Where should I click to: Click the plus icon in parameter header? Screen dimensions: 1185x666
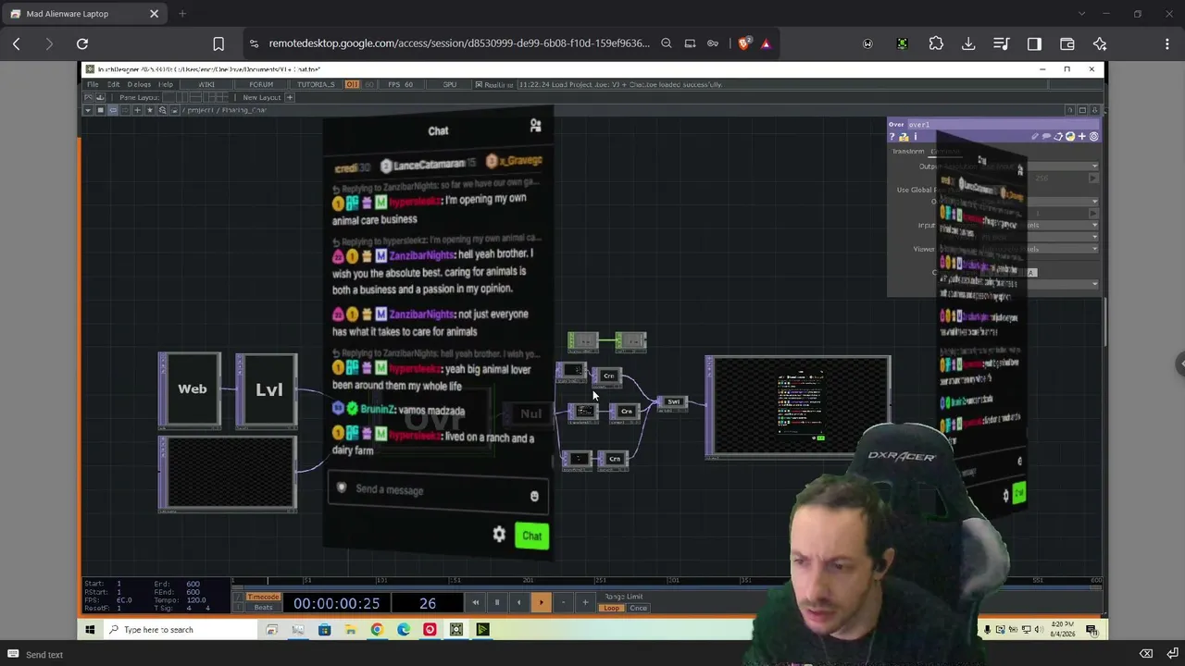(x=1081, y=137)
